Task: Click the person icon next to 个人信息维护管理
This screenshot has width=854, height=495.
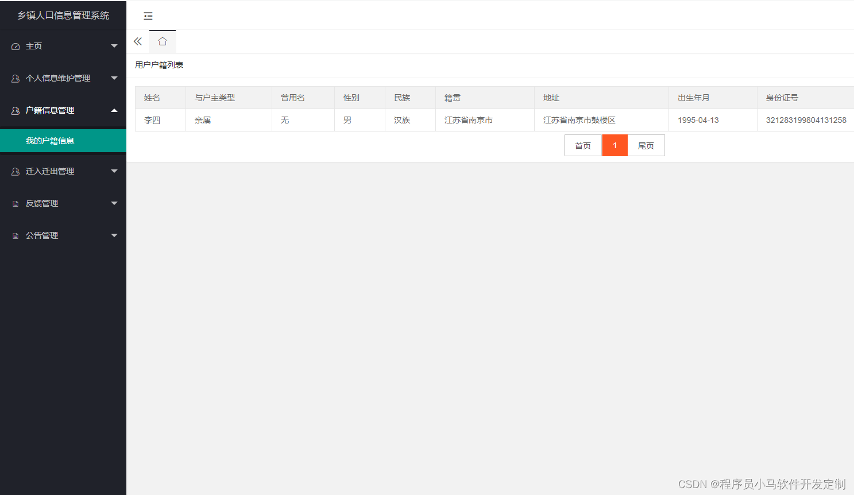Action: [x=15, y=78]
